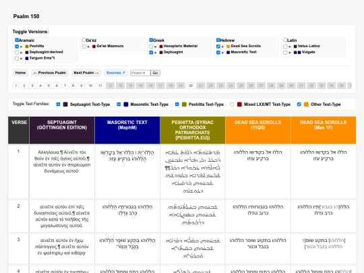Enable the Hexaplaric Material checkbox
The image size is (364, 273).
pos(151,47)
